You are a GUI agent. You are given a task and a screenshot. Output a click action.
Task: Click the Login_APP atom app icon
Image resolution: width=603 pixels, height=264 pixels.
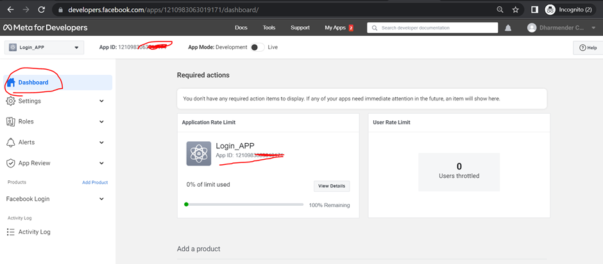[x=199, y=153]
